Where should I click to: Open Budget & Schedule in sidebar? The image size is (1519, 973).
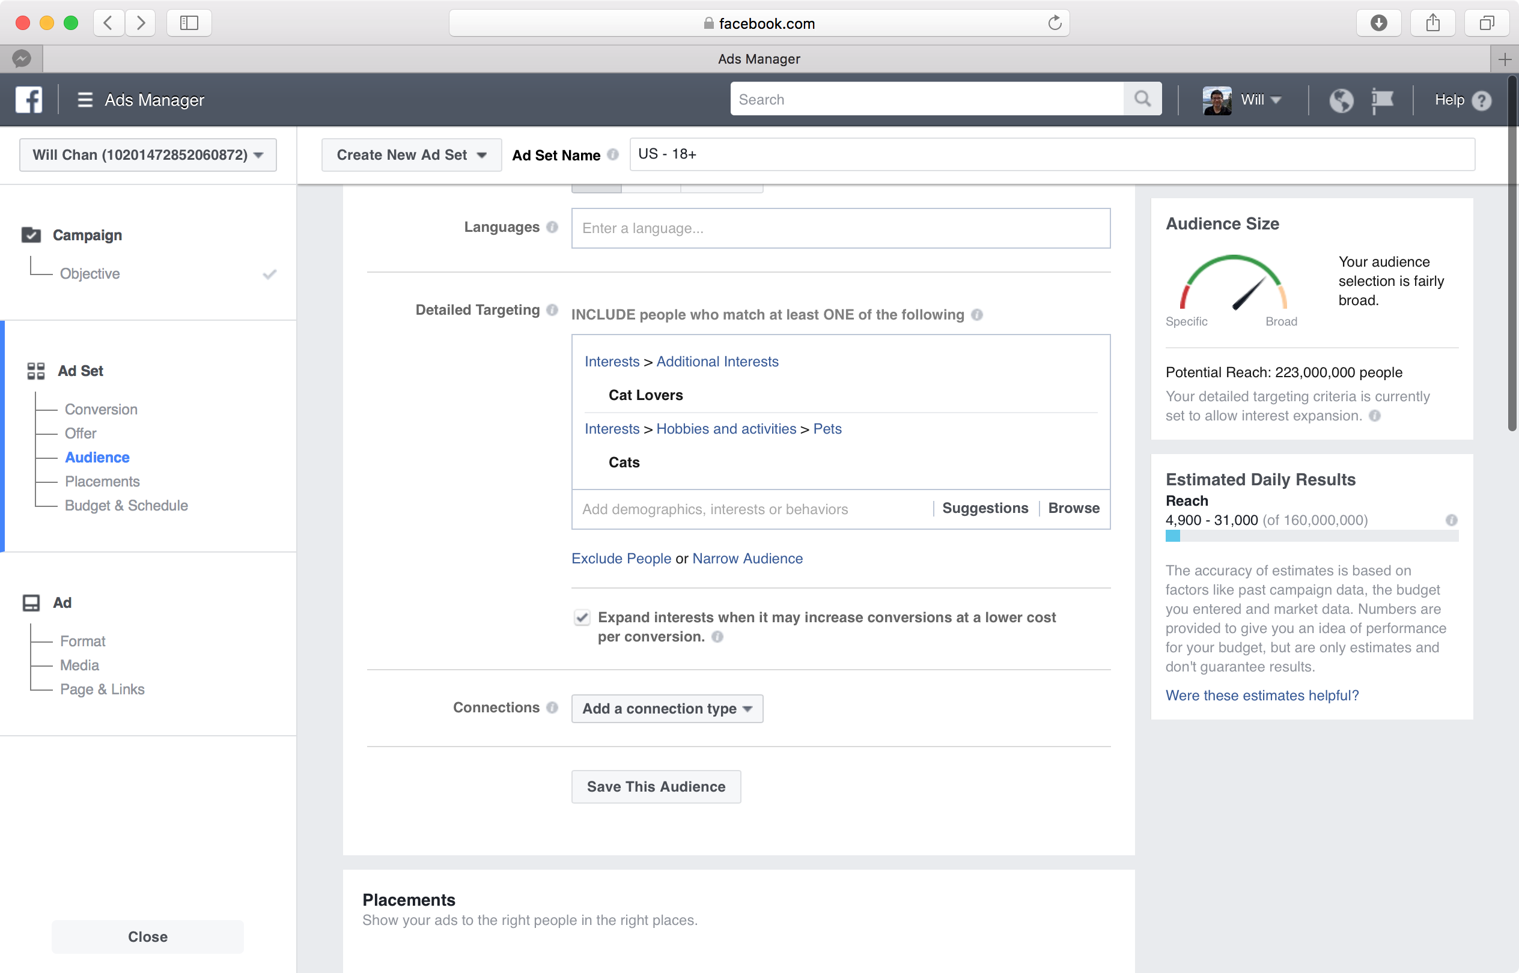(126, 506)
